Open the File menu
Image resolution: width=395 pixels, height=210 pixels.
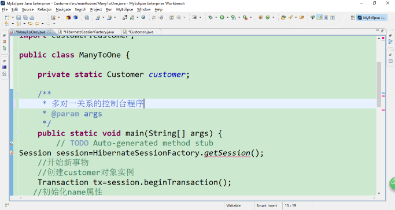point(5,10)
